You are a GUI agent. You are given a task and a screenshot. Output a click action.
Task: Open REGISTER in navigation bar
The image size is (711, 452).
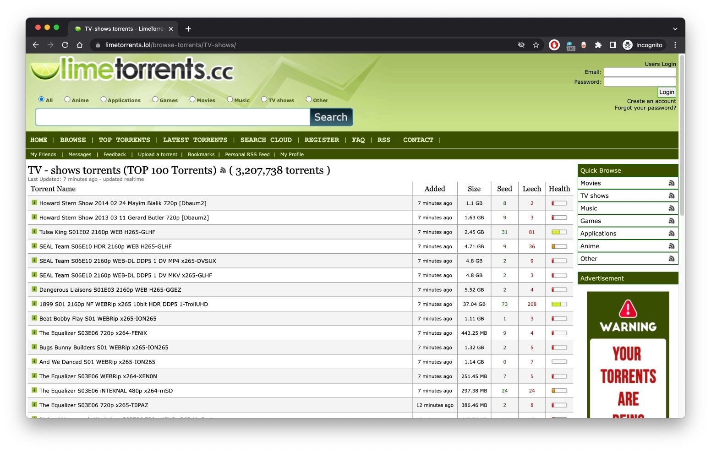tap(322, 140)
